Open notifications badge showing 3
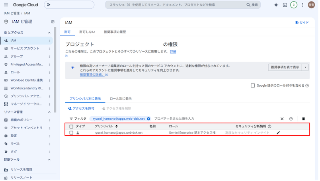 [x=294, y=5]
